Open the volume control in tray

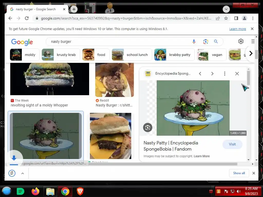(x=238, y=191)
